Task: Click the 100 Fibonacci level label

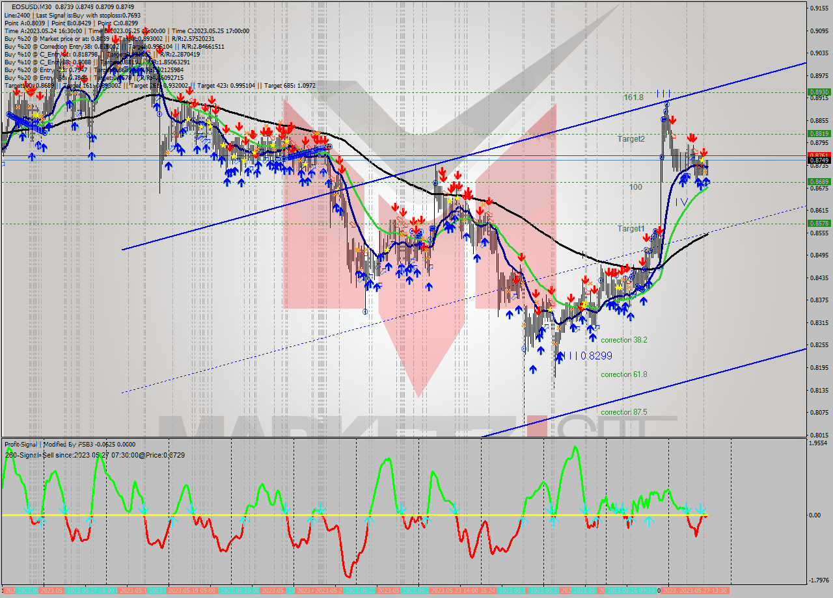Action: (635, 187)
